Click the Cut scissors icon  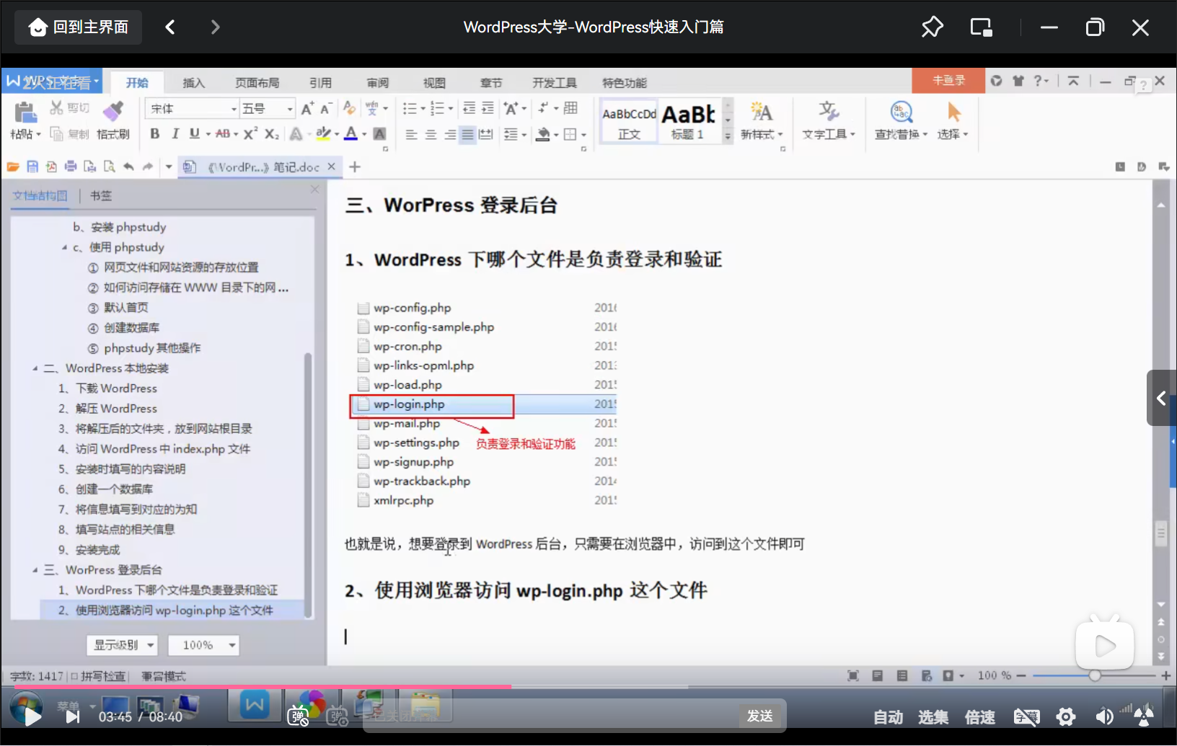[x=56, y=108]
